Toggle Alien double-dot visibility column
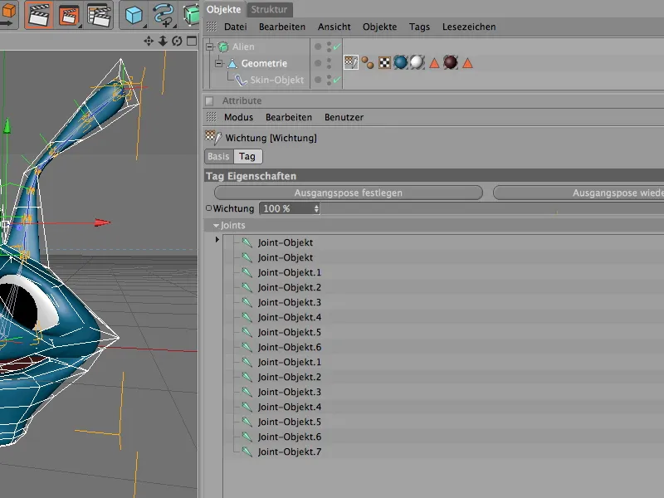This screenshot has height=498, width=664. pyautogui.click(x=329, y=46)
